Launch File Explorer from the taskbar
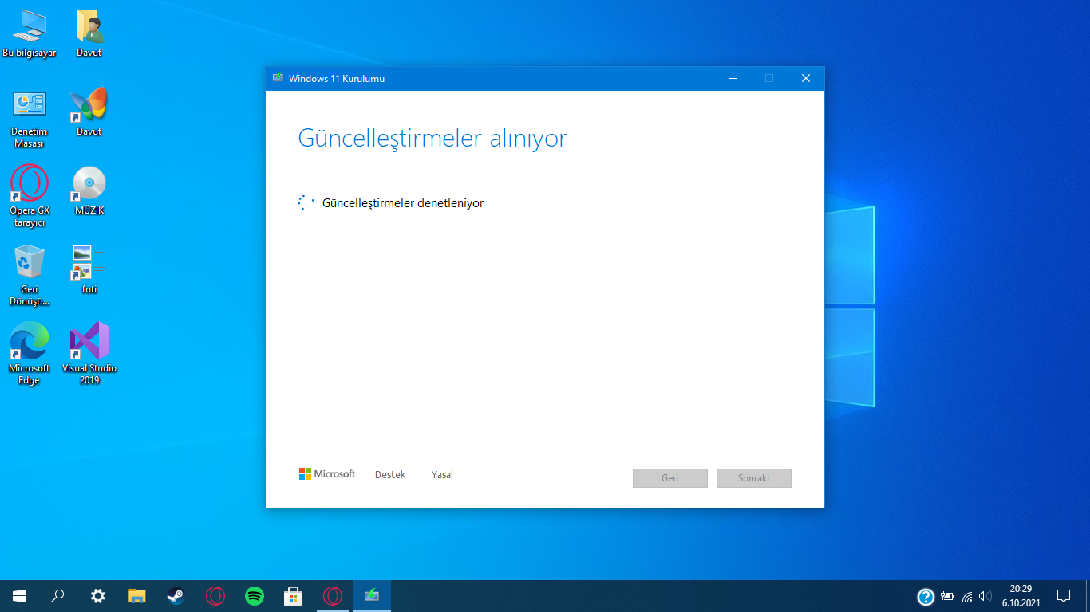The height and width of the screenshot is (612, 1090). tap(137, 596)
